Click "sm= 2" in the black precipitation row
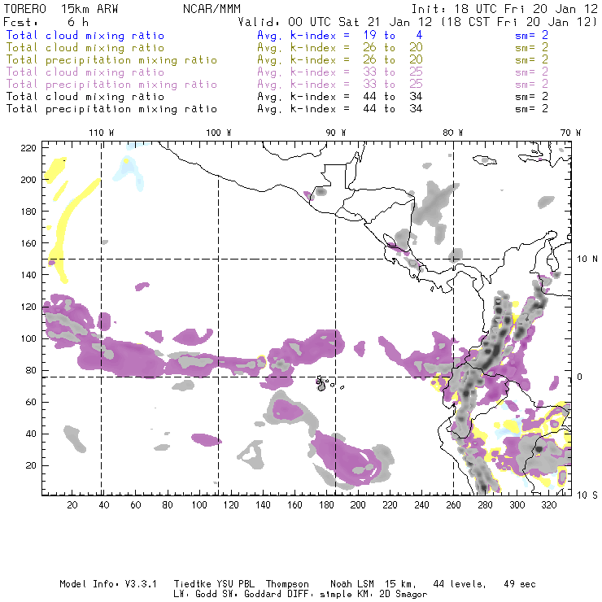The width and height of the screenshot is (602, 602). point(531,109)
